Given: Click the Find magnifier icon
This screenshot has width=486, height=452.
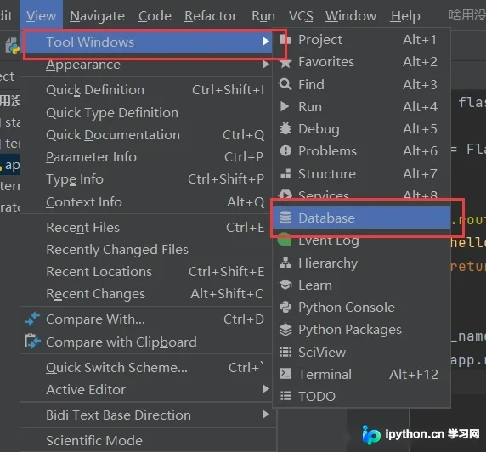Looking at the screenshot, I should [285, 84].
